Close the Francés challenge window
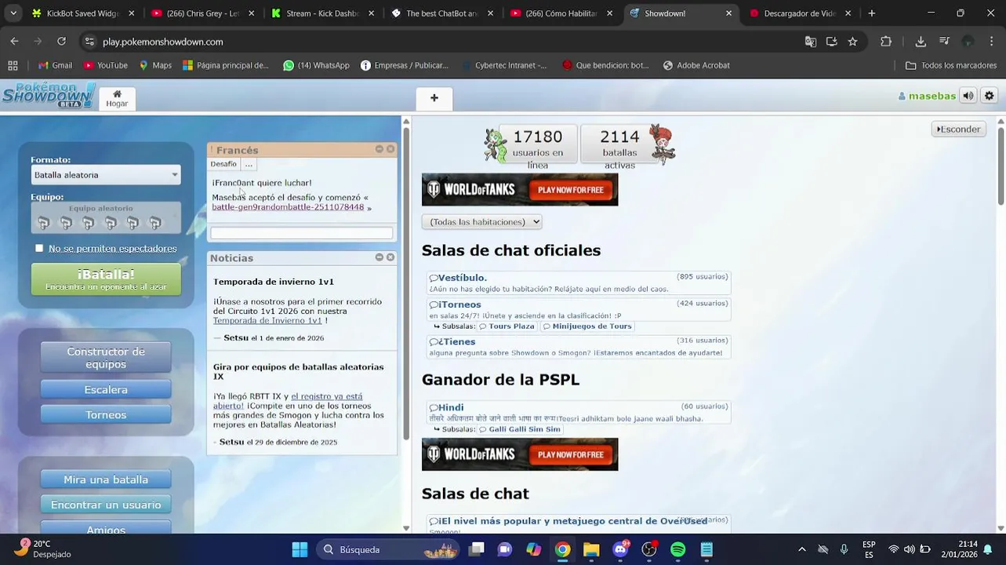The height and width of the screenshot is (565, 1006). coord(390,149)
